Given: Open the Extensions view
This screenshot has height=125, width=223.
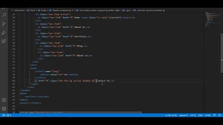Looking at the screenshot, I should click(x=4, y=41).
